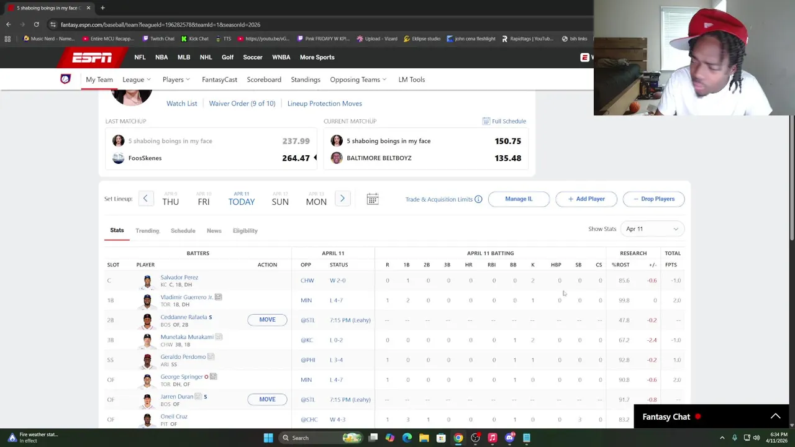795x447 pixels.
Task: Click Salvador Perez player headshot
Action: (147, 281)
